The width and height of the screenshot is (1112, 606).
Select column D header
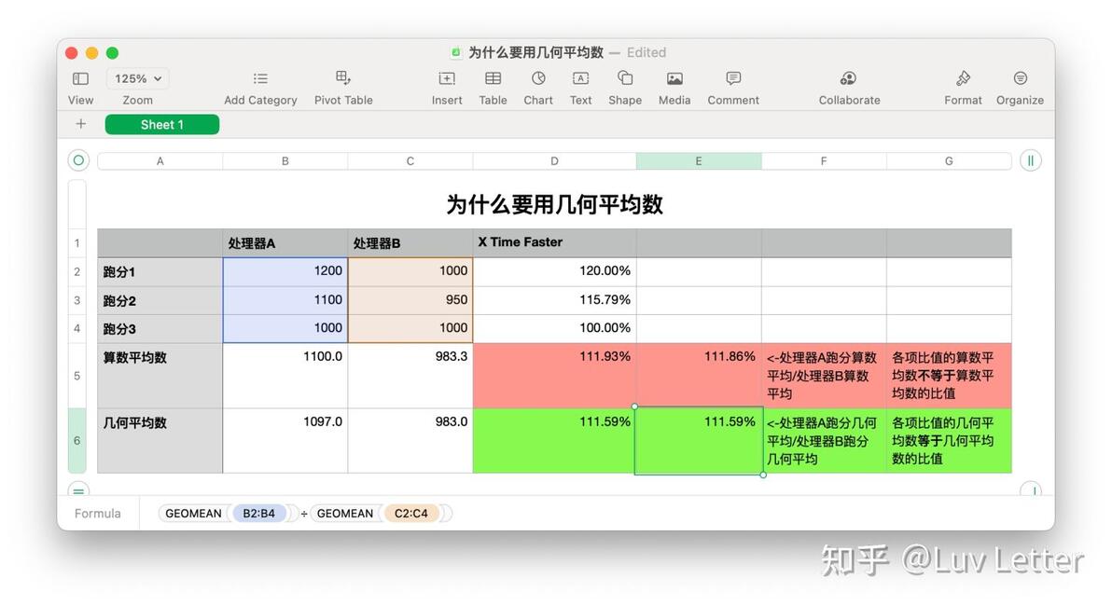point(554,161)
